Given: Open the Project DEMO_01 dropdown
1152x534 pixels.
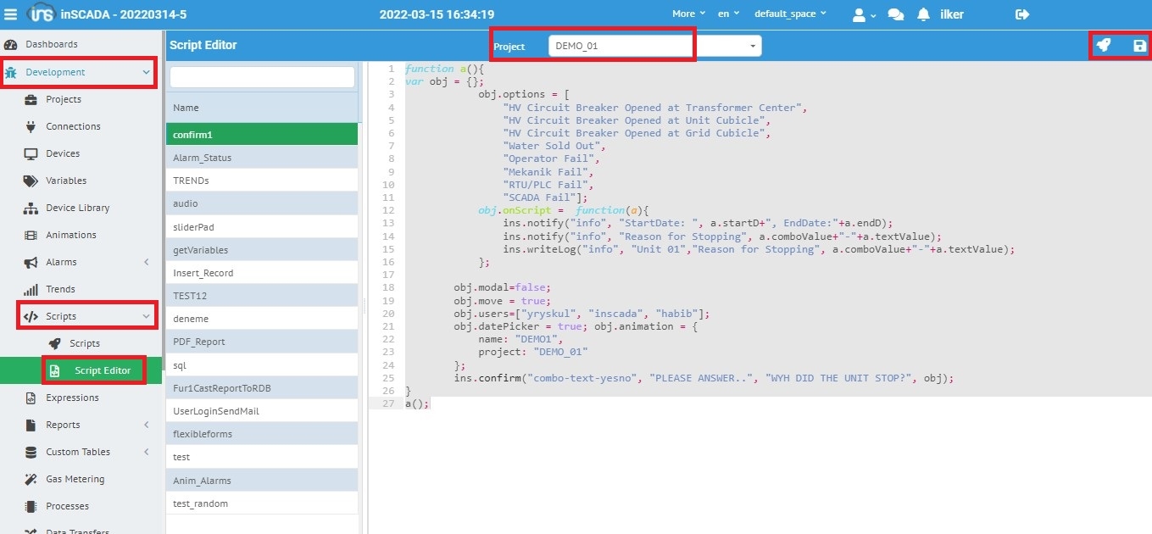Looking at the screenshot, I should 654,46.
